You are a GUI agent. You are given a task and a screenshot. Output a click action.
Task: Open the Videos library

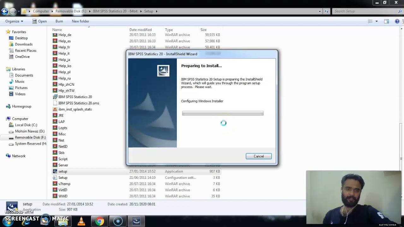20,94
